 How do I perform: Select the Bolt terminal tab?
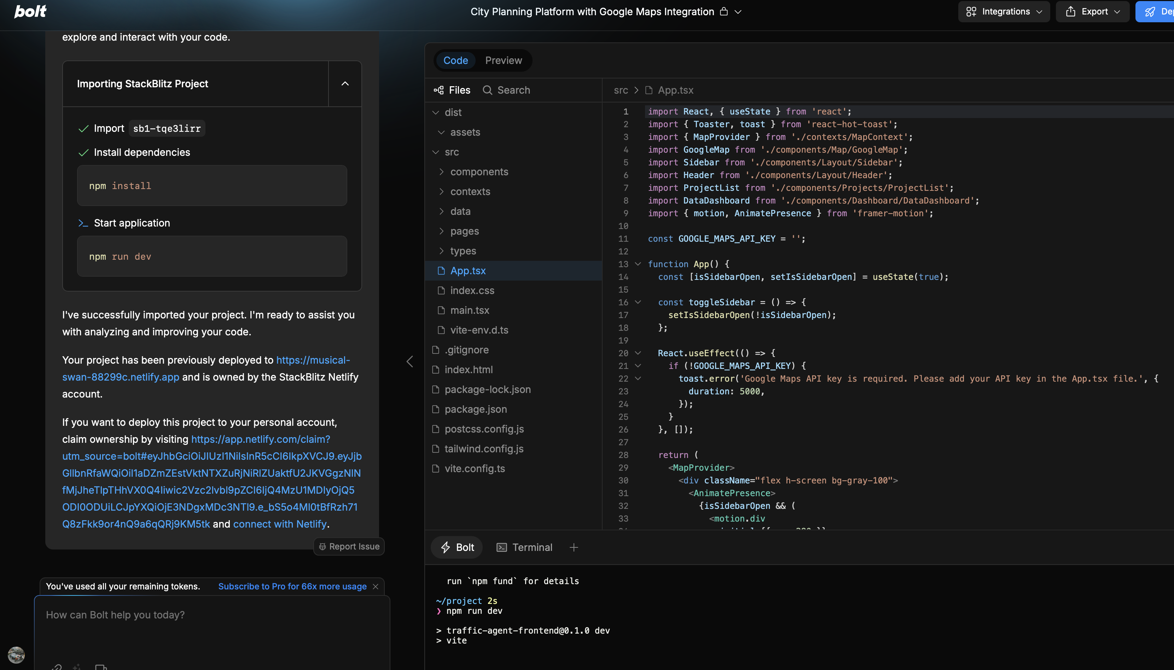[457, 547]
